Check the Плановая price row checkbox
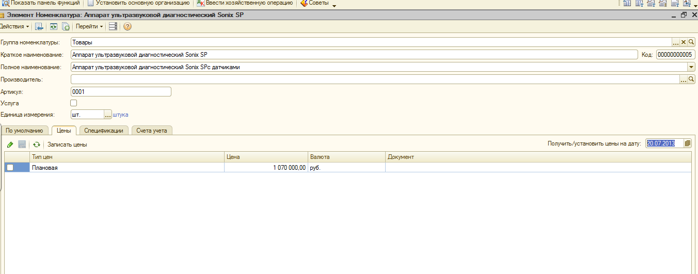The height and width of the screenshot is (274, 698). [10, 167]
